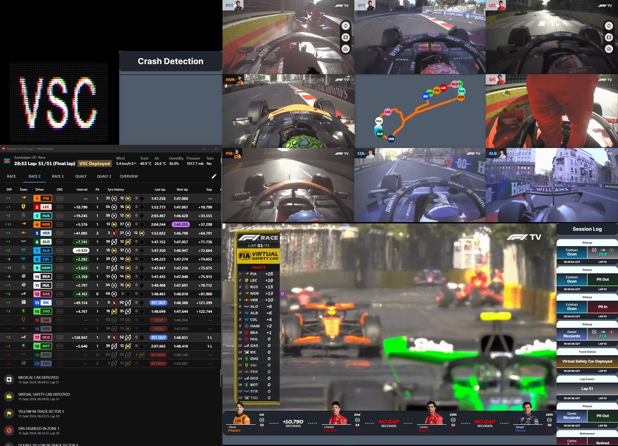Click the Last lap column header
This screenshot has height=446, width=618.
pyautogui.click(x=160, y=190)
